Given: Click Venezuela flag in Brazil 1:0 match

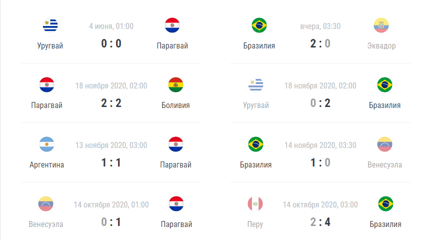Looking at the screenshot, I should click(x=385, y=144).
